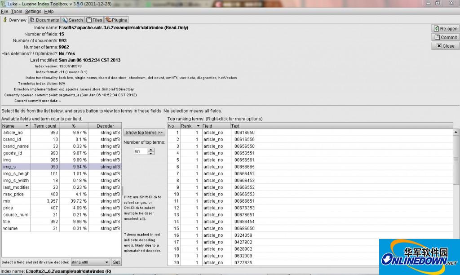Viewport: 460px width, 275px height.
Task: Click the Luke application title icon
Action: [x=3, y=4]
